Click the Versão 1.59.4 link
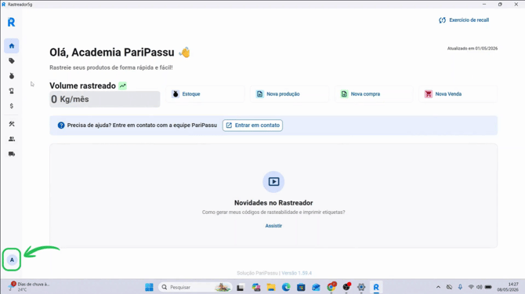This screenshot has width=525, height=294. pyautogui.click(x=297, y=273)
